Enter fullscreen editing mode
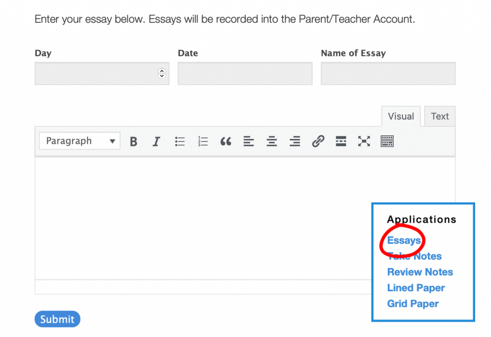Viewport: 491px width, 337px height. coord(364,141)
